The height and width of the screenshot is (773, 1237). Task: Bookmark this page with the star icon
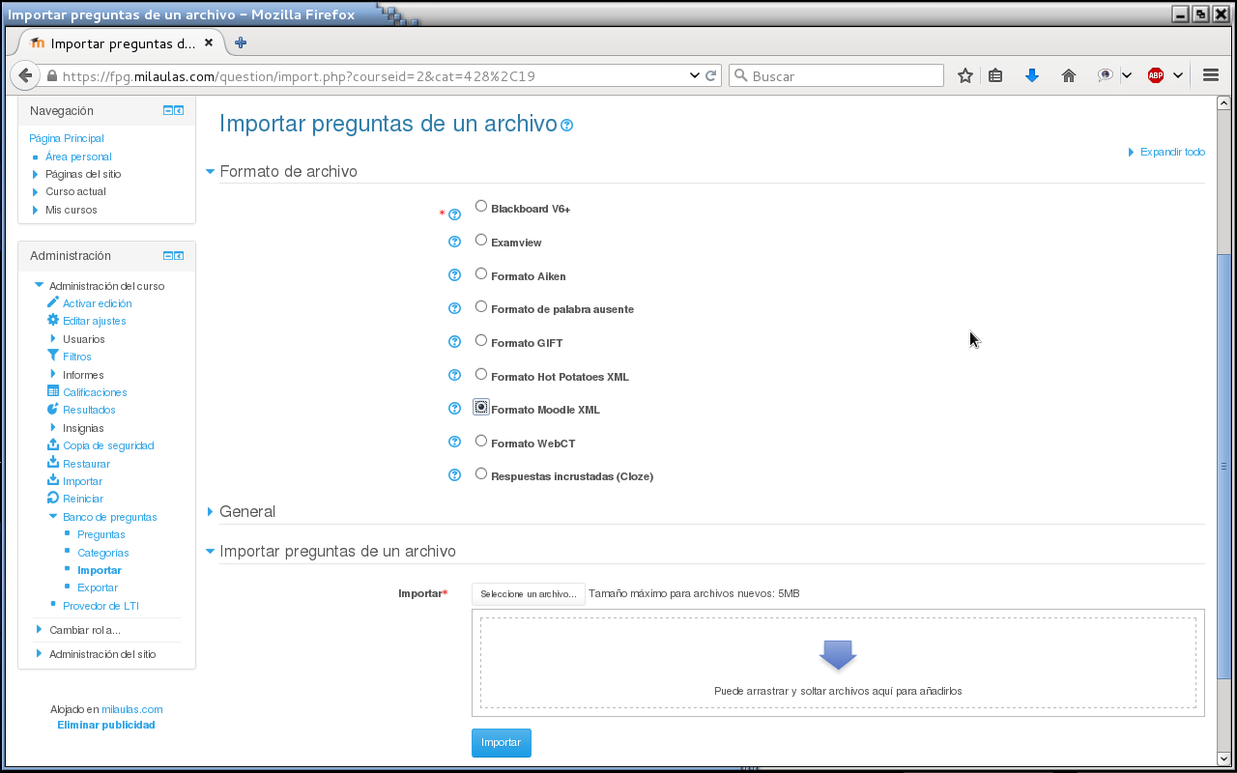(x=965, y=75)
